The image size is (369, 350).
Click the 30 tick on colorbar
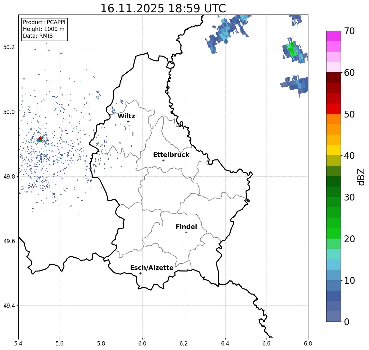point(349,197)
